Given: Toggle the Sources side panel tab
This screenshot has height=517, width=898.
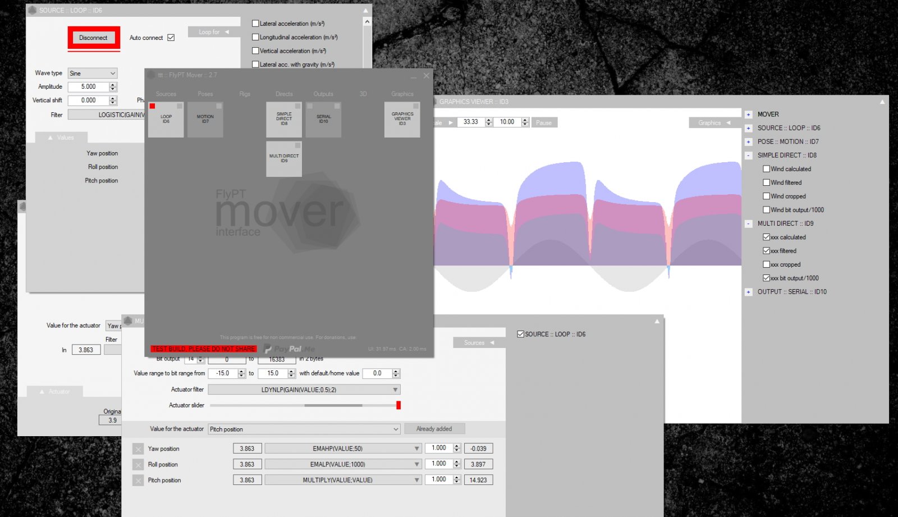Looking at the screenshot, I should 479,342.
